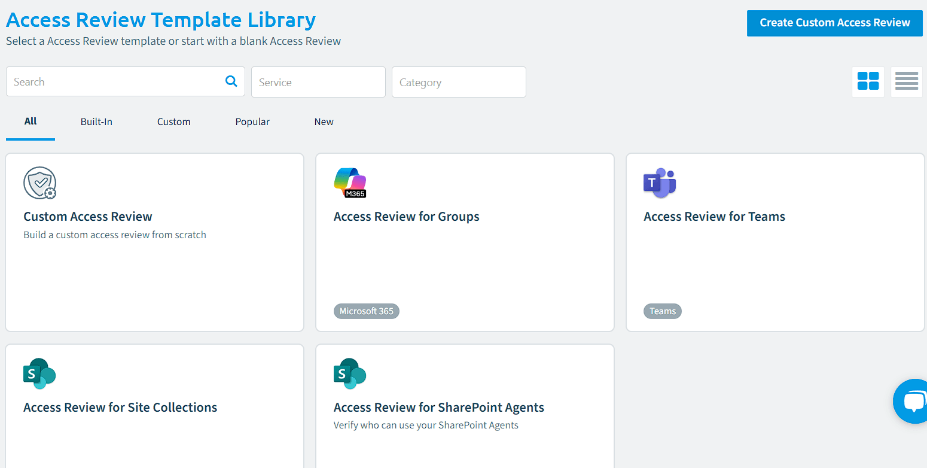Viewport: 927px width, 468px height.
Task: Open the Service filter dropdown
Action: click(x=318, y=82)
